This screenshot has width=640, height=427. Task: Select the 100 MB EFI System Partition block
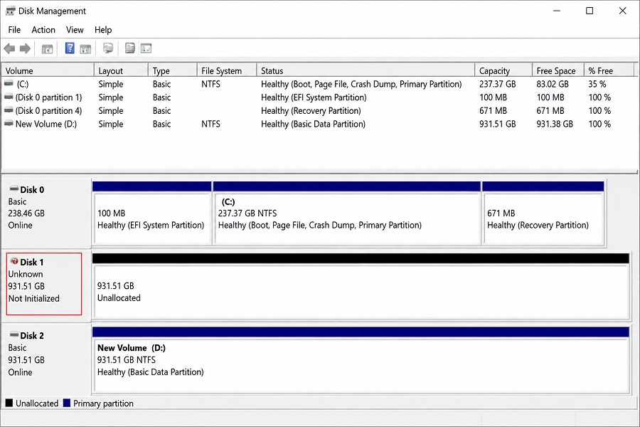coord(152,213)
